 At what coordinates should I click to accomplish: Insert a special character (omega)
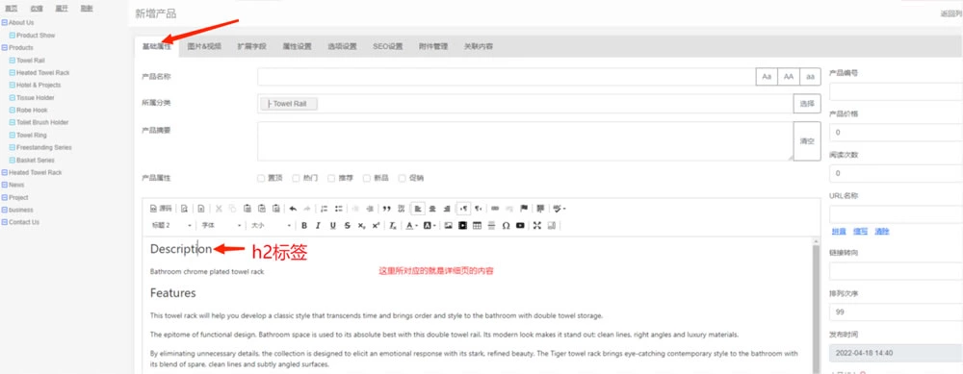507,226
